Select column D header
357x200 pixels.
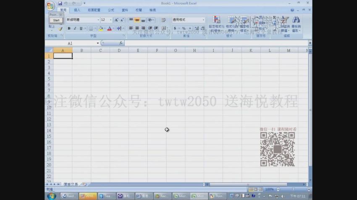[119, 50]
